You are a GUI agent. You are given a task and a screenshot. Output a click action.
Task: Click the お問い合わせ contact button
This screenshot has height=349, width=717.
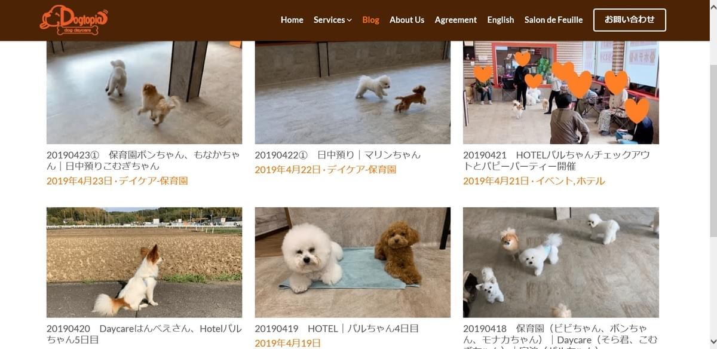pyautogui.click(x=630, y=20)
